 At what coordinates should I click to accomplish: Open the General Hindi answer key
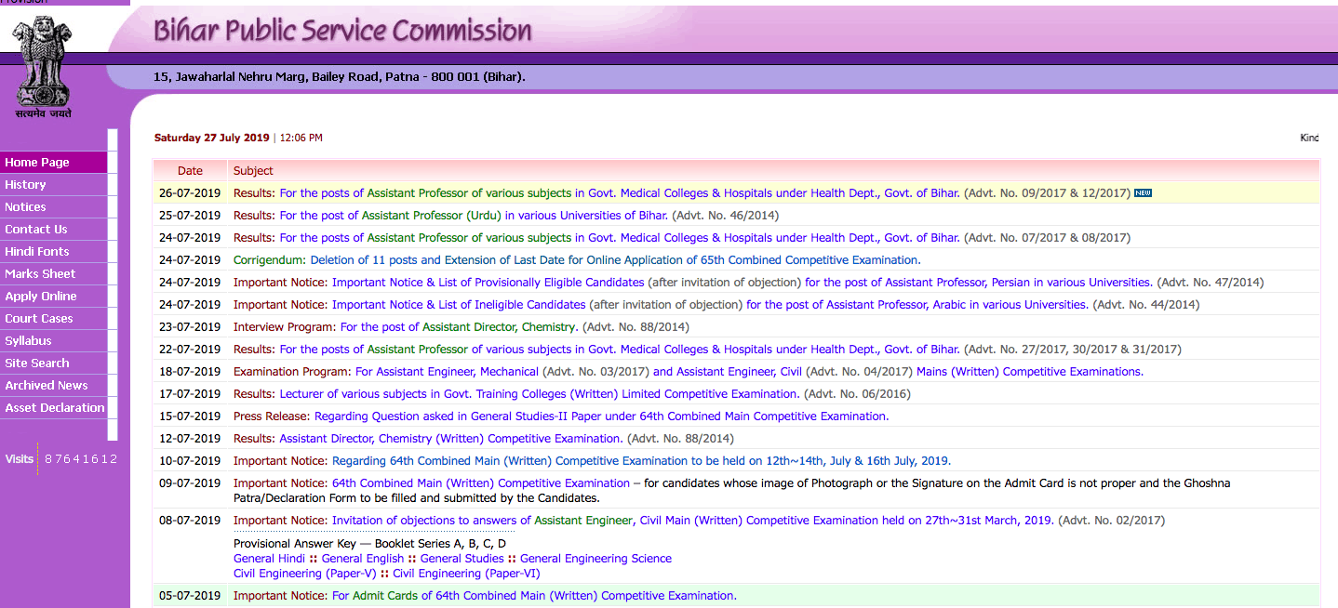(x=269, y=559)
